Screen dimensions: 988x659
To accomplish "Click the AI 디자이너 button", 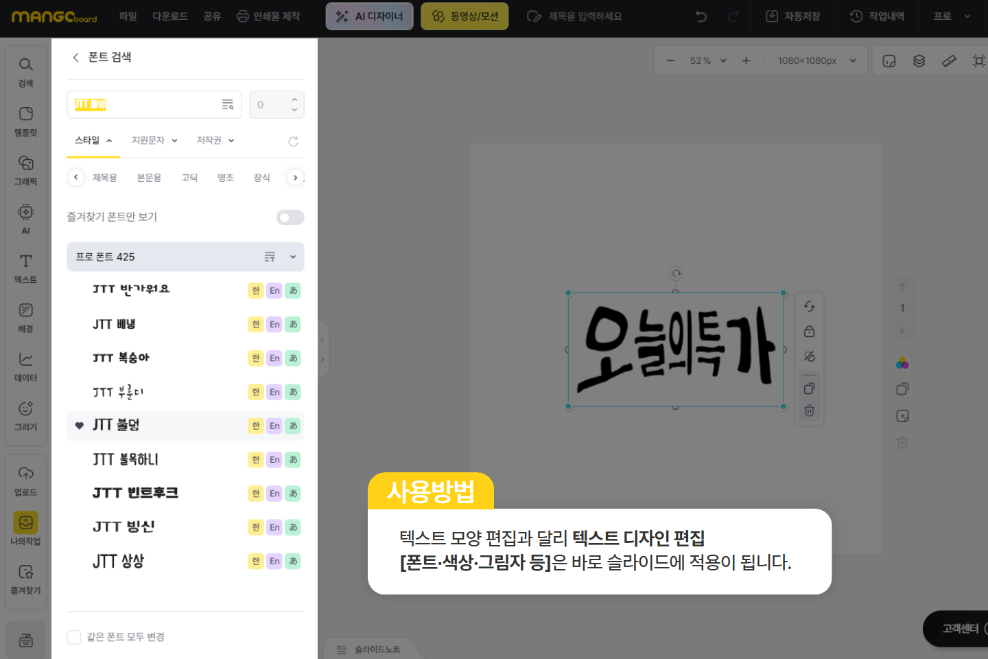I will click(369, 16).
